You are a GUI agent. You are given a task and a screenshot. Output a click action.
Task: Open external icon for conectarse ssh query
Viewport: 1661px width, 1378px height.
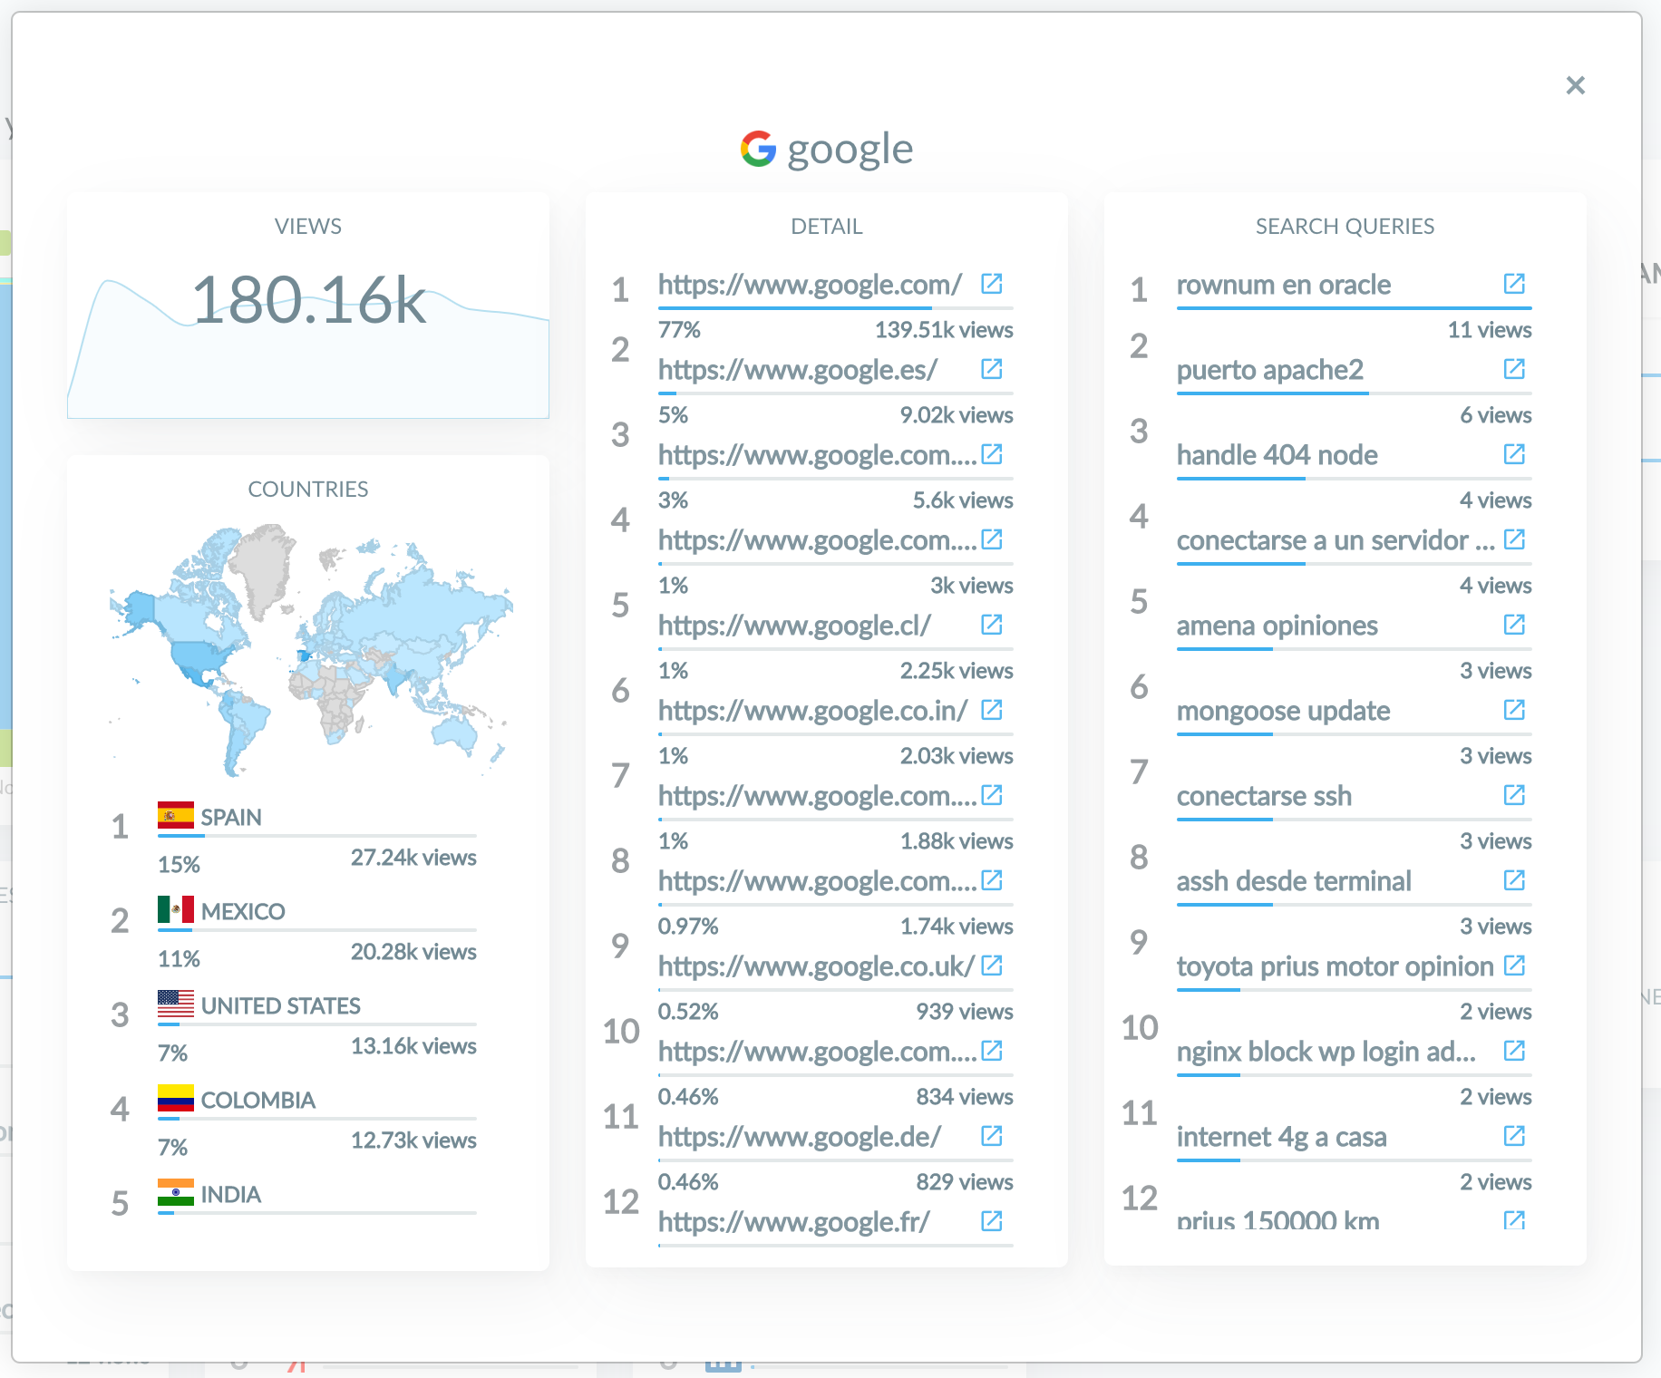click(x=1514, y=795)
